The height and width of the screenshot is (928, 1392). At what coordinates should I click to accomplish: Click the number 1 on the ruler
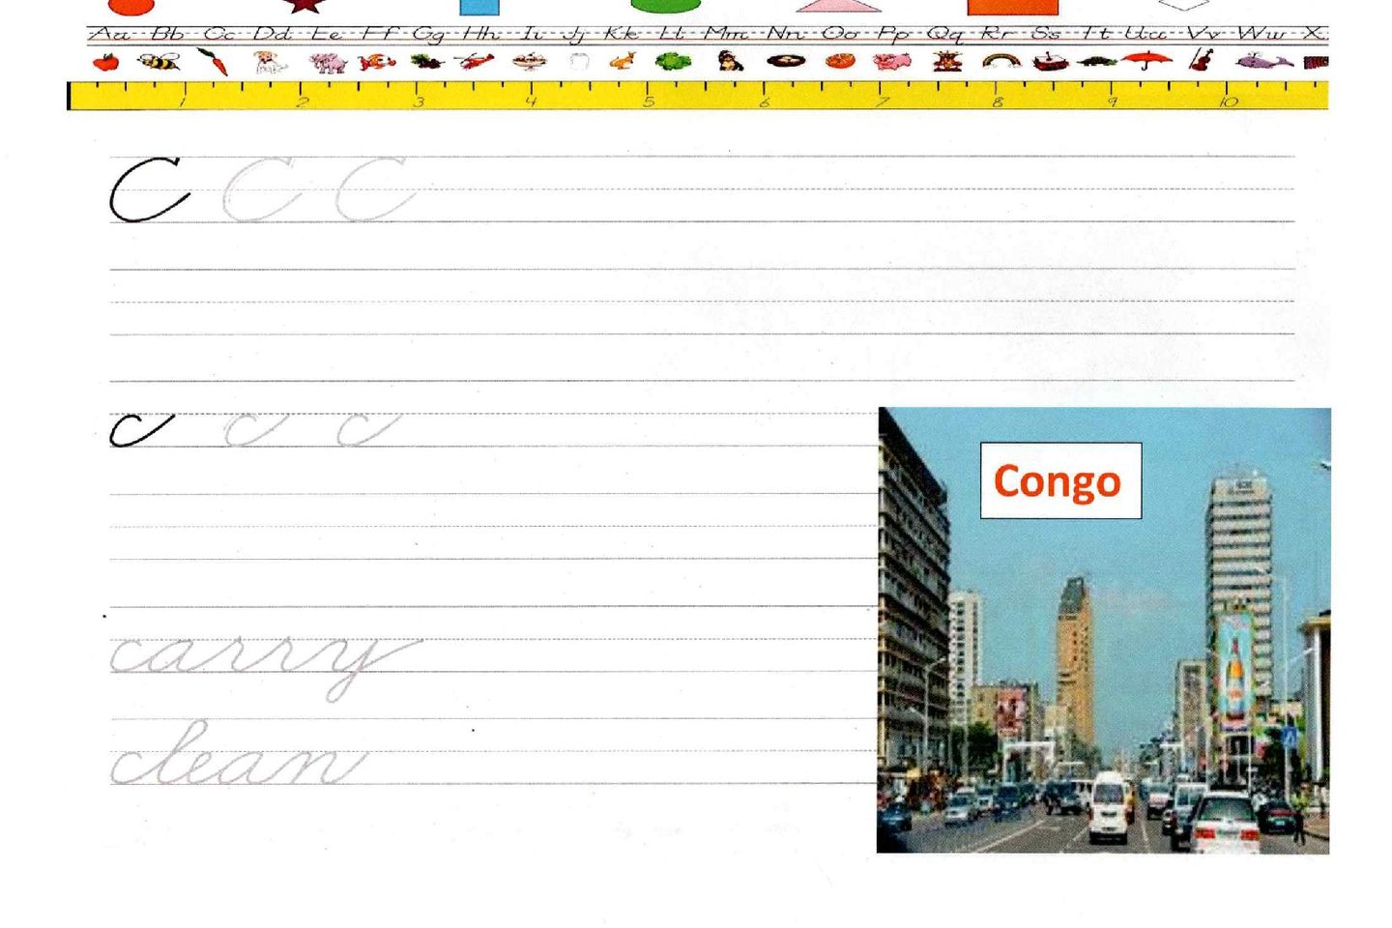click(183, 101)
